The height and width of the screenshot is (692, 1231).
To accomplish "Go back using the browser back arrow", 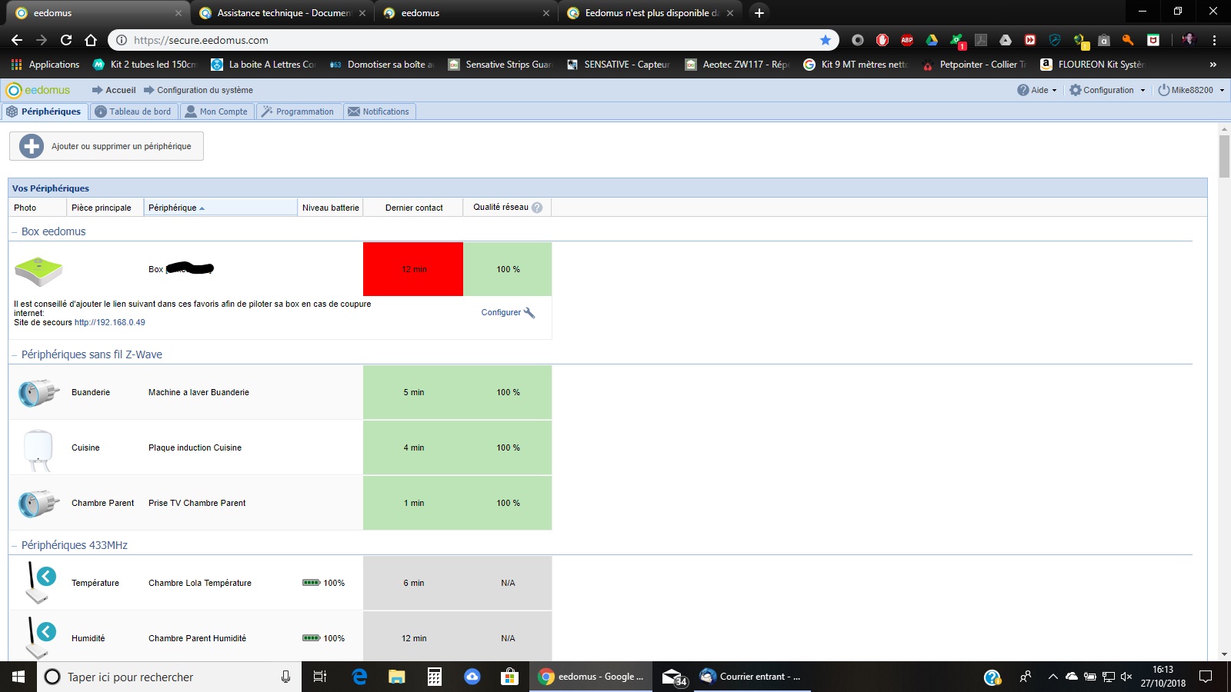I will point(17,40).
